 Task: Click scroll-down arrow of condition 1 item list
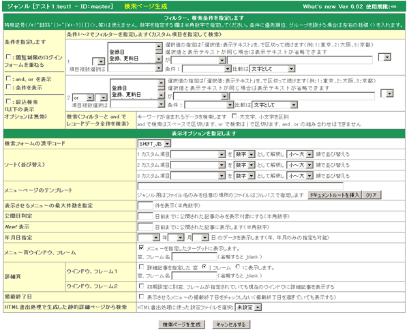click(159, 59)
